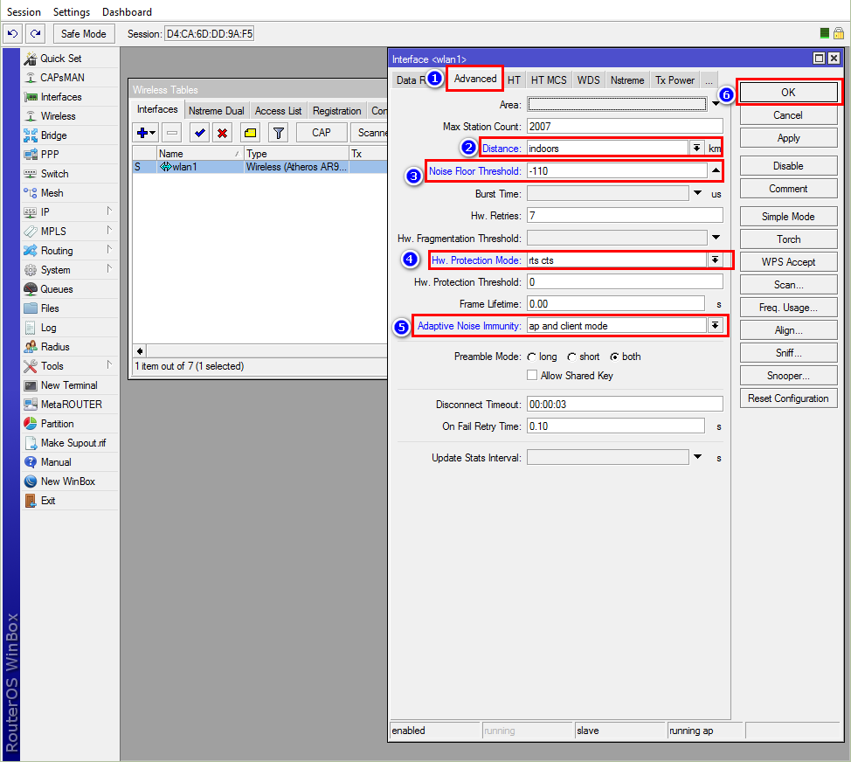The height and width of the screenshot is (762, 851).
Task: Select the wlan1 row in Wireless Tables
Action: (x=260, y=167)
